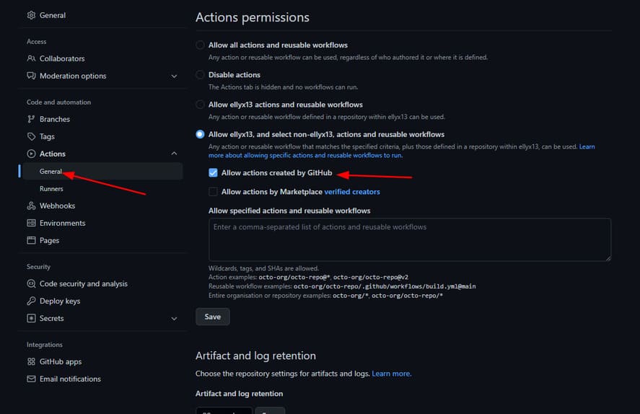Click the Integrations section label
The image size is (640, 414).
(45, 345)
